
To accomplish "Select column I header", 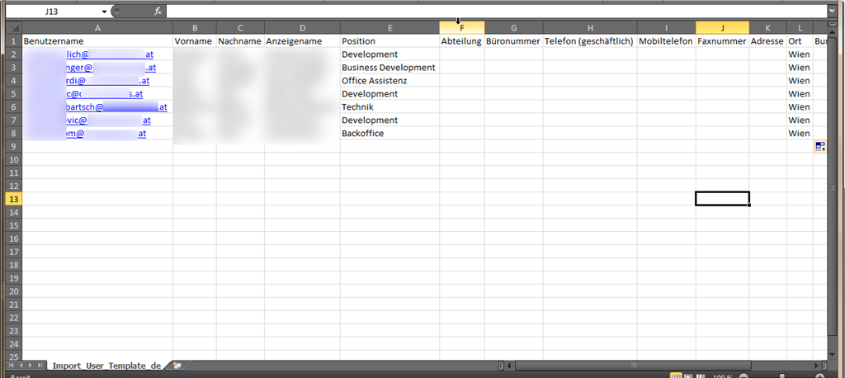I will pos(667,27).
